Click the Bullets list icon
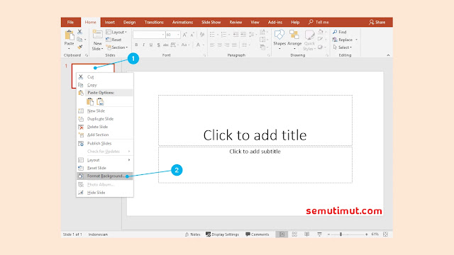 [x=212, y=35]
